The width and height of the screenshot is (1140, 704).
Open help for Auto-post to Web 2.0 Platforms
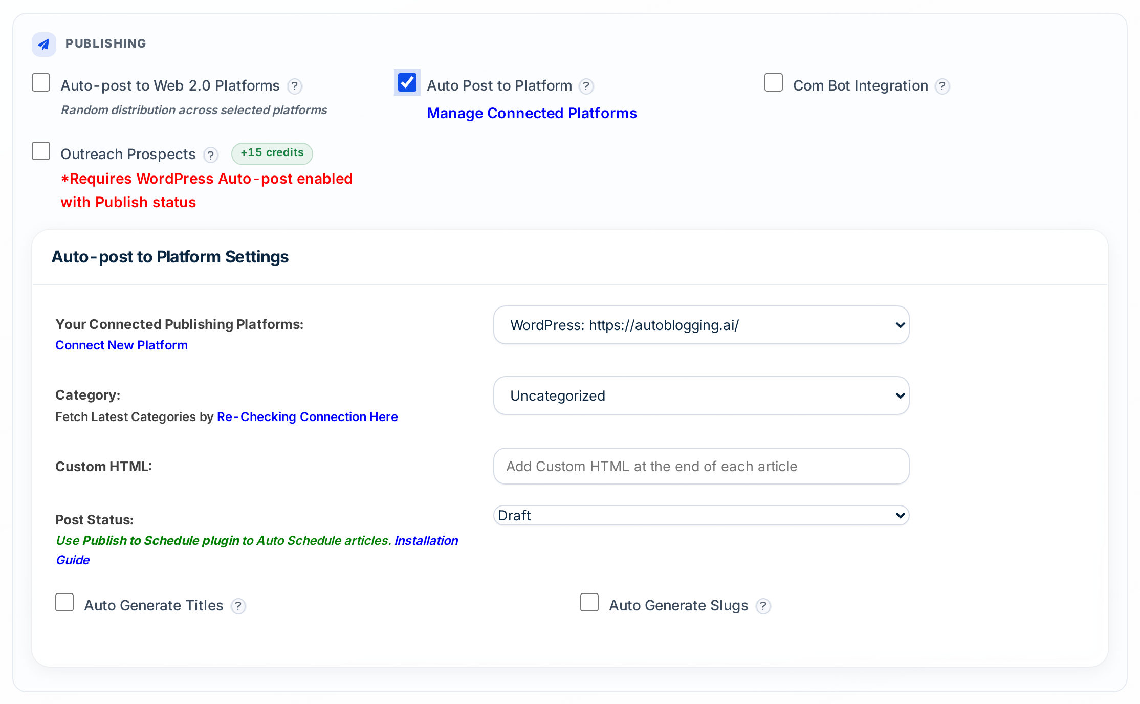[x=294, y=86]
